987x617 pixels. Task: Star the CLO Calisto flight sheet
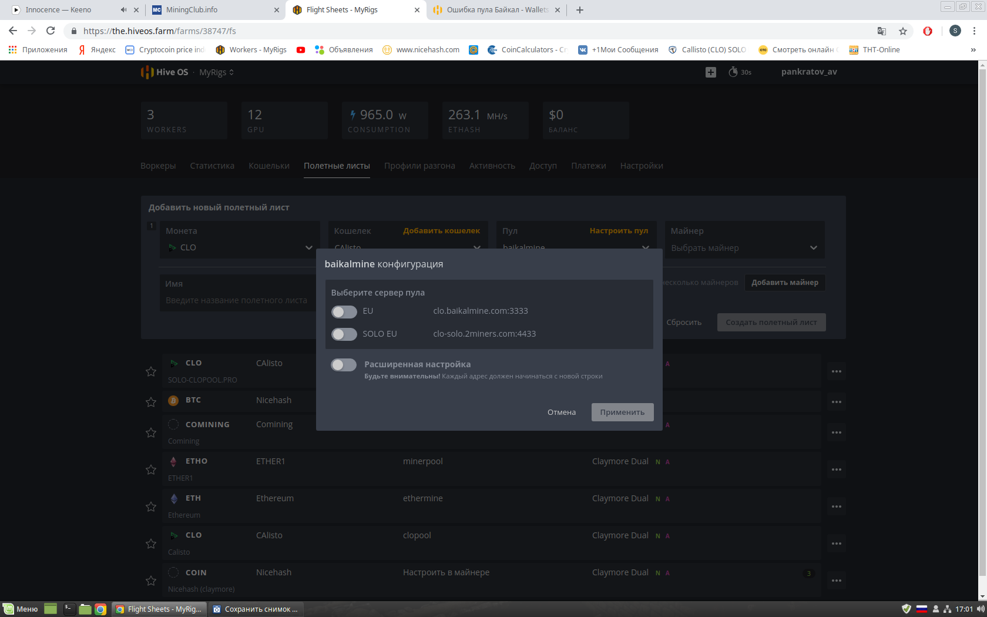click(x=151, y=544)
